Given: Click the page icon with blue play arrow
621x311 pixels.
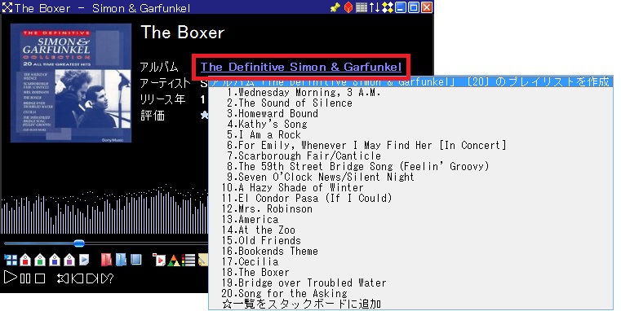Looking at the screenshot, I should 84,260.
